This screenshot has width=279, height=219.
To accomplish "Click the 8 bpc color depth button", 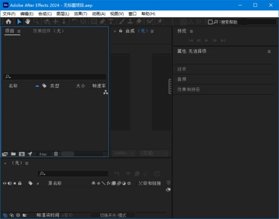I will [43, 154].
